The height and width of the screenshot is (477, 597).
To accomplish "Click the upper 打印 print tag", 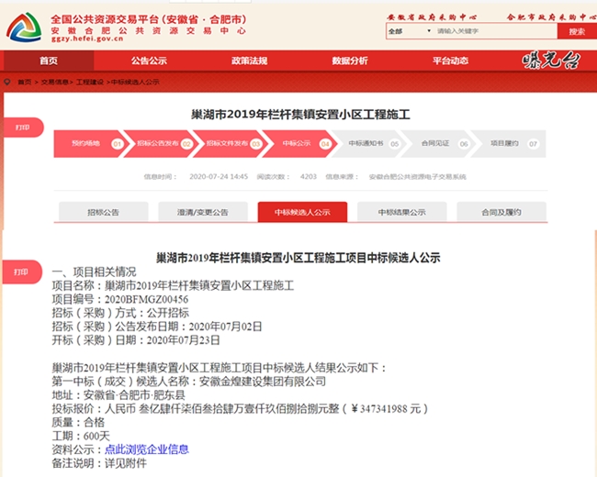I will pos(22,128).
